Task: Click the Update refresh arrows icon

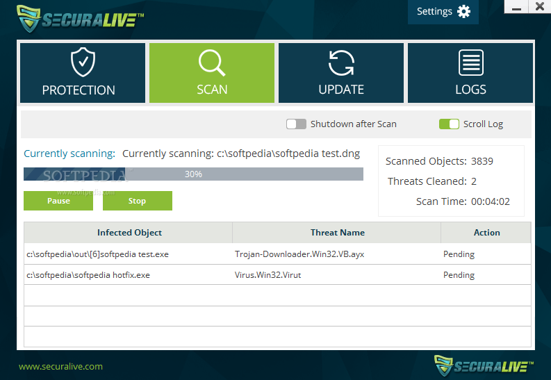Action: coord(341,63)
